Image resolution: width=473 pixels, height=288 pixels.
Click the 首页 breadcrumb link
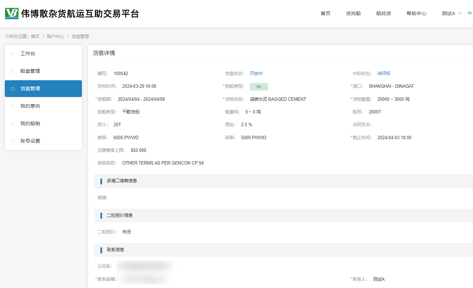35,36
